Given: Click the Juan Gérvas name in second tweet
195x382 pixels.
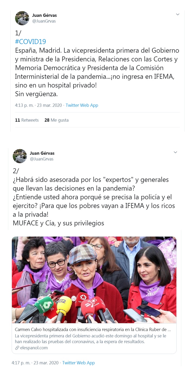Looking at the screenshot, I should (x=42, y=153).
